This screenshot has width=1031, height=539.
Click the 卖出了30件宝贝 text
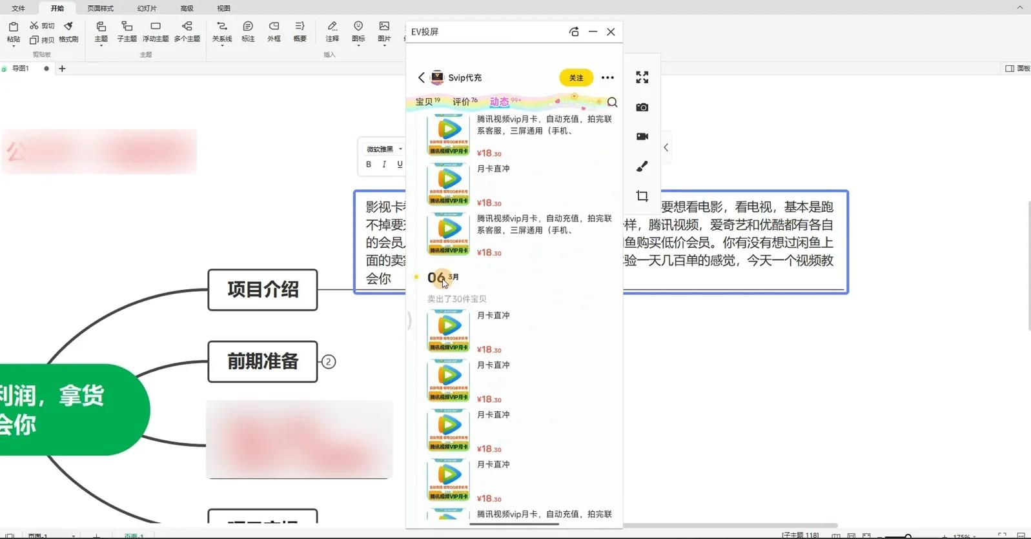pyautogui.click(x=457, y=299)
